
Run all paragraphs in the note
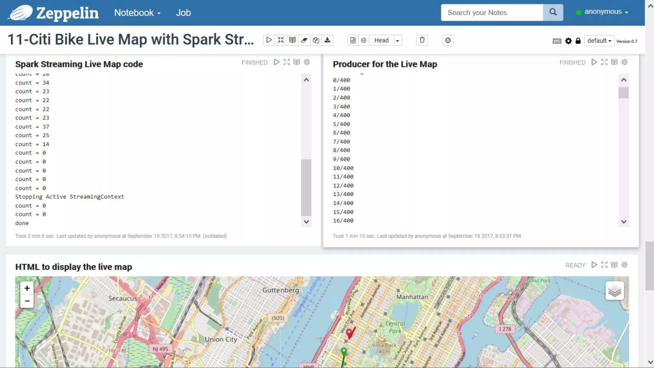pos(269,40)
